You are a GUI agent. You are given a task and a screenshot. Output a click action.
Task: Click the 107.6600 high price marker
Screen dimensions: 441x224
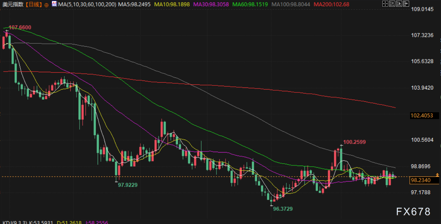(x=20, y=27)
